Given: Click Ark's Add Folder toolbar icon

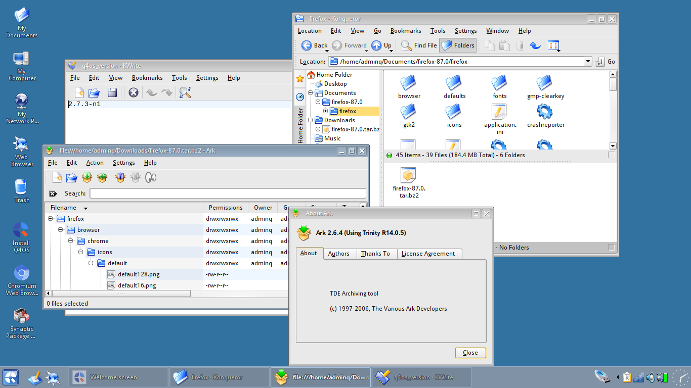Looking at the screenshot, I should [102, 177].
